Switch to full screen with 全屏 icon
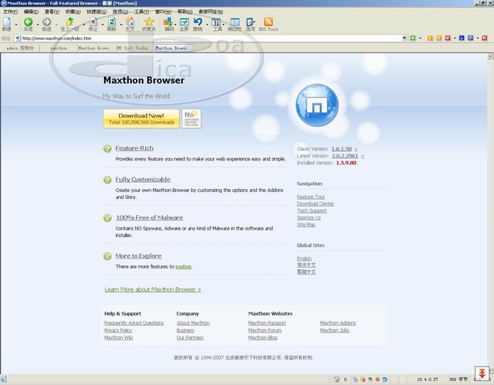The image size is (494, 385). pos(184,23)
